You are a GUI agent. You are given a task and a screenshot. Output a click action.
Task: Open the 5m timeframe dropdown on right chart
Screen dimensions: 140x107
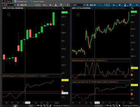click(114, 5)
